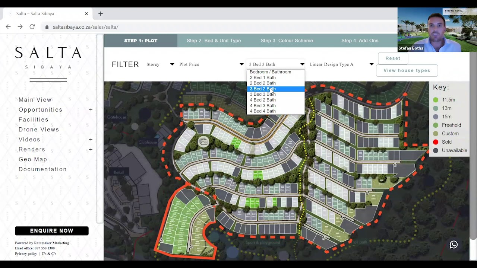The width and height of the screenshot is (477, 268).
Task: Choose the 4 Bed 2 Bath option
Action: tap(275, 100)
